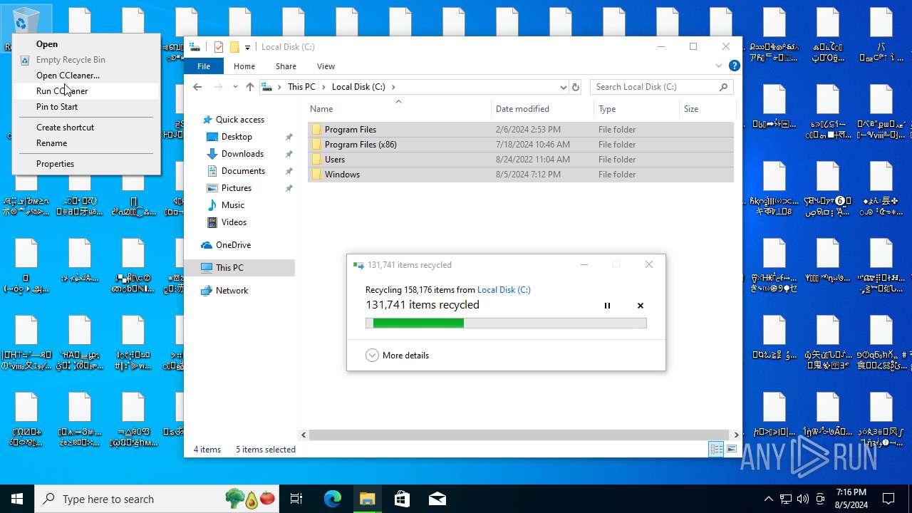Go up one level with the up arrow
This screenshot has height=513, width=912.
(249, 87)
